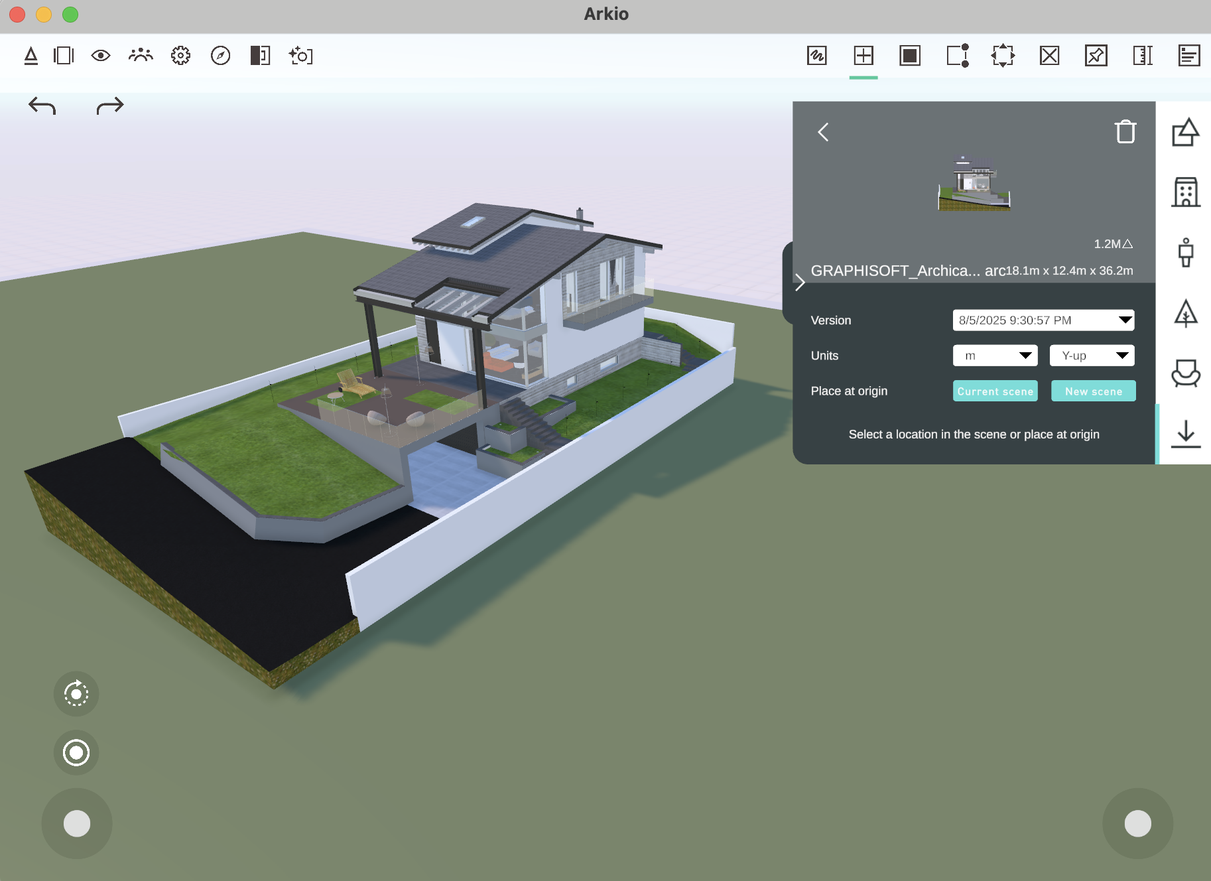
Task: Open the Units dropdown set to meters
Action: (995, 355)
